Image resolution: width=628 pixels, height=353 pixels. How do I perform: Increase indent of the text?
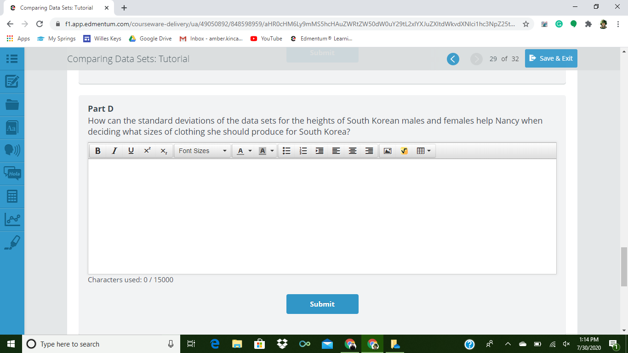320,151
